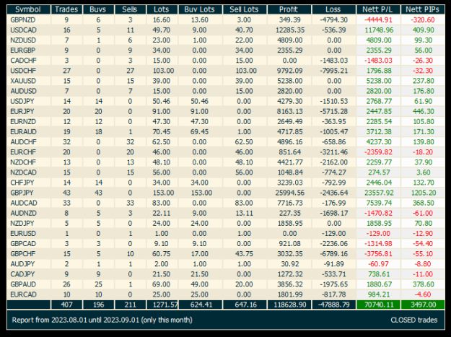451x337 pixels.
Task: Select the GBPCHF symbol cell
Action: [x=28, y=254]
